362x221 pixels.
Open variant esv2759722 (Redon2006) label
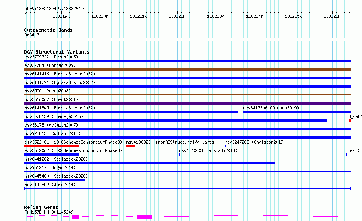coord(51,57)
